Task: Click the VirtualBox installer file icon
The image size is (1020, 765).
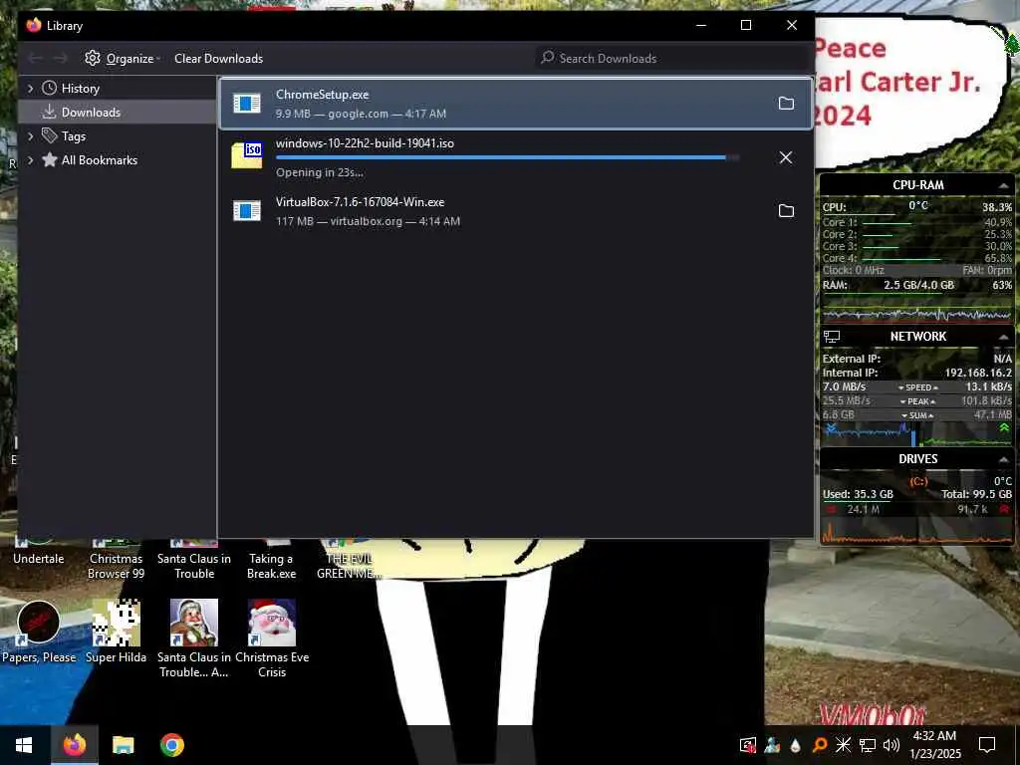Action: 247,211
